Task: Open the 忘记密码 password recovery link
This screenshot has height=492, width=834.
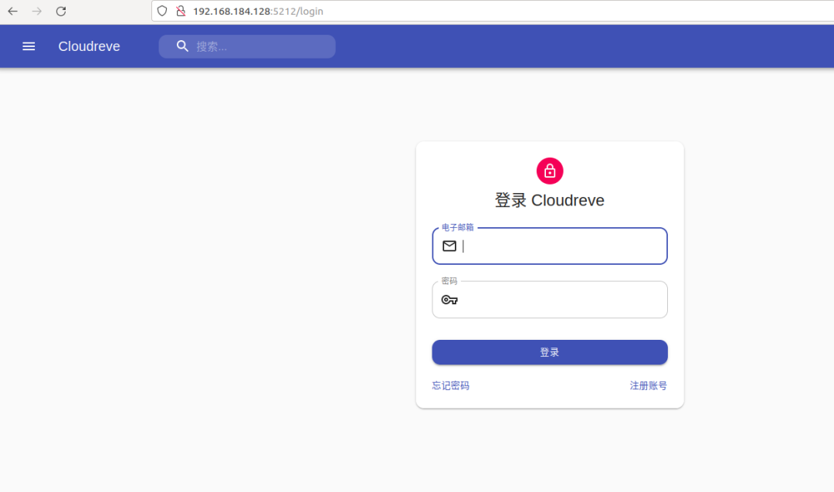Action: tap(450, 385)
